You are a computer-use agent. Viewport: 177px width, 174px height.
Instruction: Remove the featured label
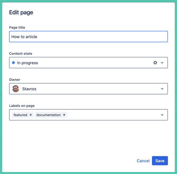[31, 115]
